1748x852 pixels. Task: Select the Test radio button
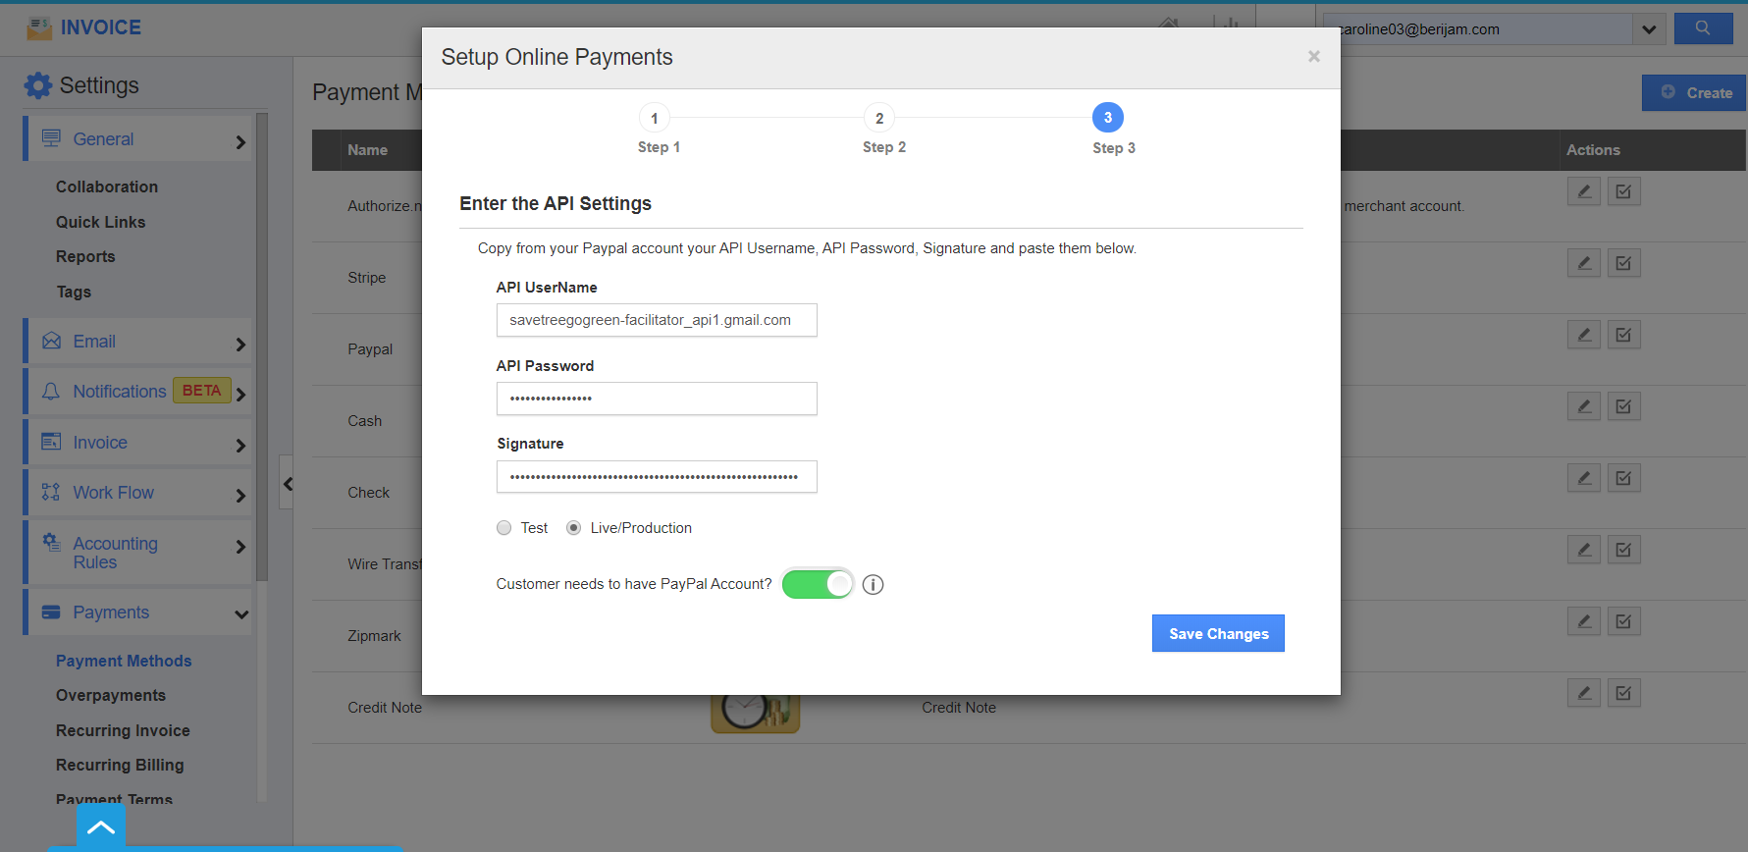[504, 528]
